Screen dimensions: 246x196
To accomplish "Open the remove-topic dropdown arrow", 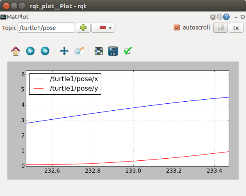I will pyautogui.click(x=110, y=28).
